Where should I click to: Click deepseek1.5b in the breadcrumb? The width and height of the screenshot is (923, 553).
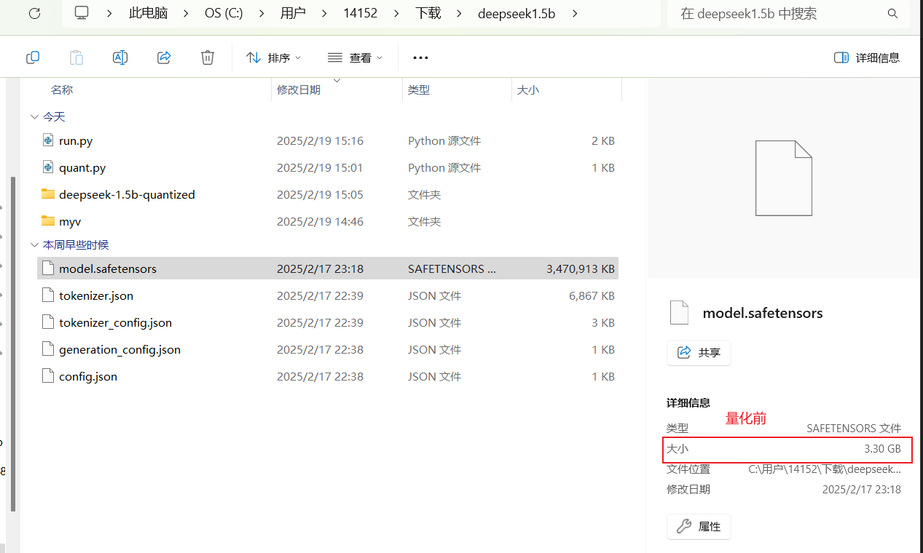click(517, 13)
